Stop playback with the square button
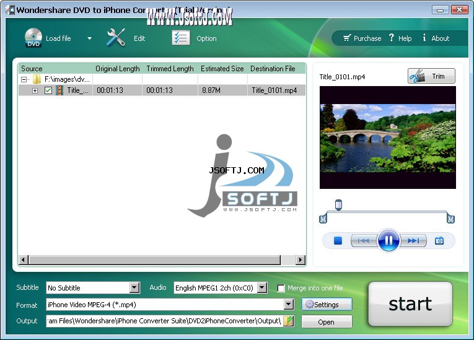 (x=338, y=241)
